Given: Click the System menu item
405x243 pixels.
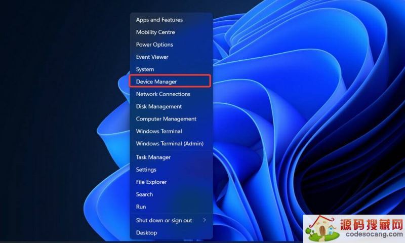Looking at the screenshot, I should click(145, 69).
